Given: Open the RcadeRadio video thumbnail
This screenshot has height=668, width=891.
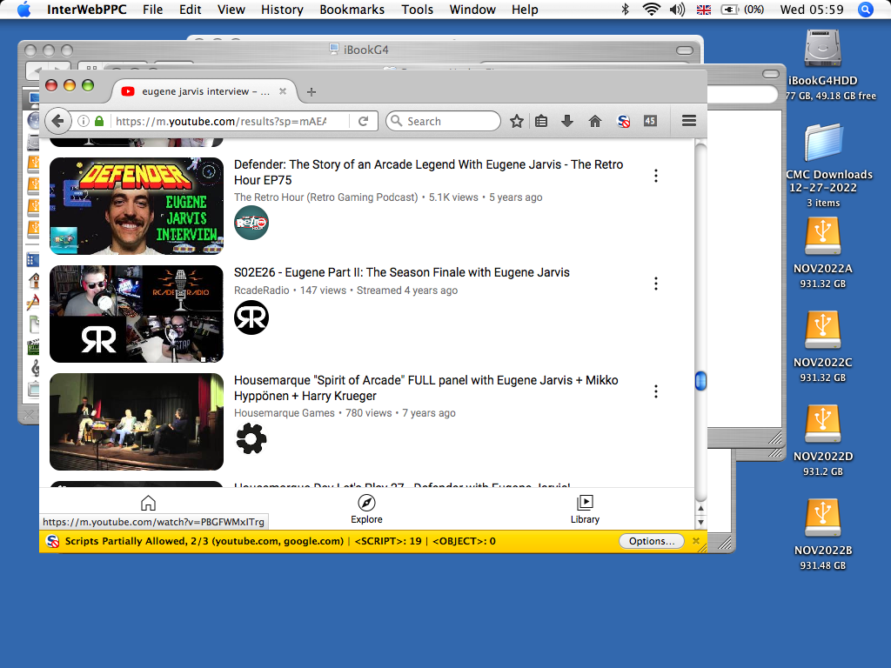Looking at the screenshot, I should point(137,313).
